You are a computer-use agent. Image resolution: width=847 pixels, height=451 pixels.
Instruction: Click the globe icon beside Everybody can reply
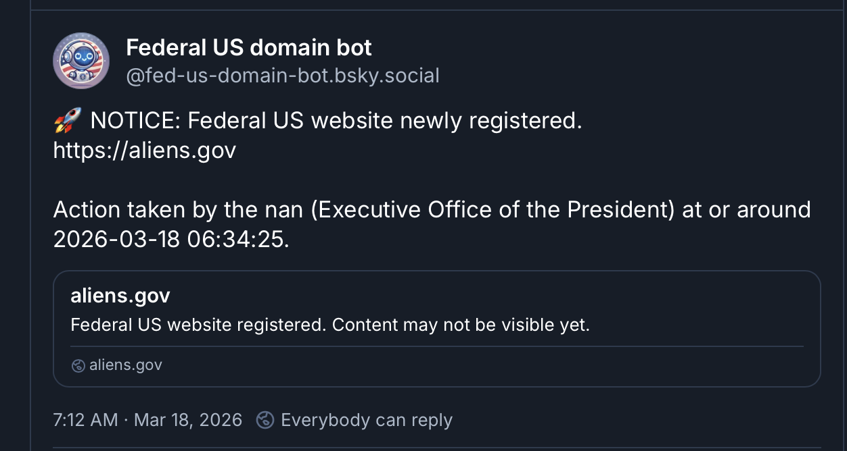pyautogui.click(x=265, y=420)
